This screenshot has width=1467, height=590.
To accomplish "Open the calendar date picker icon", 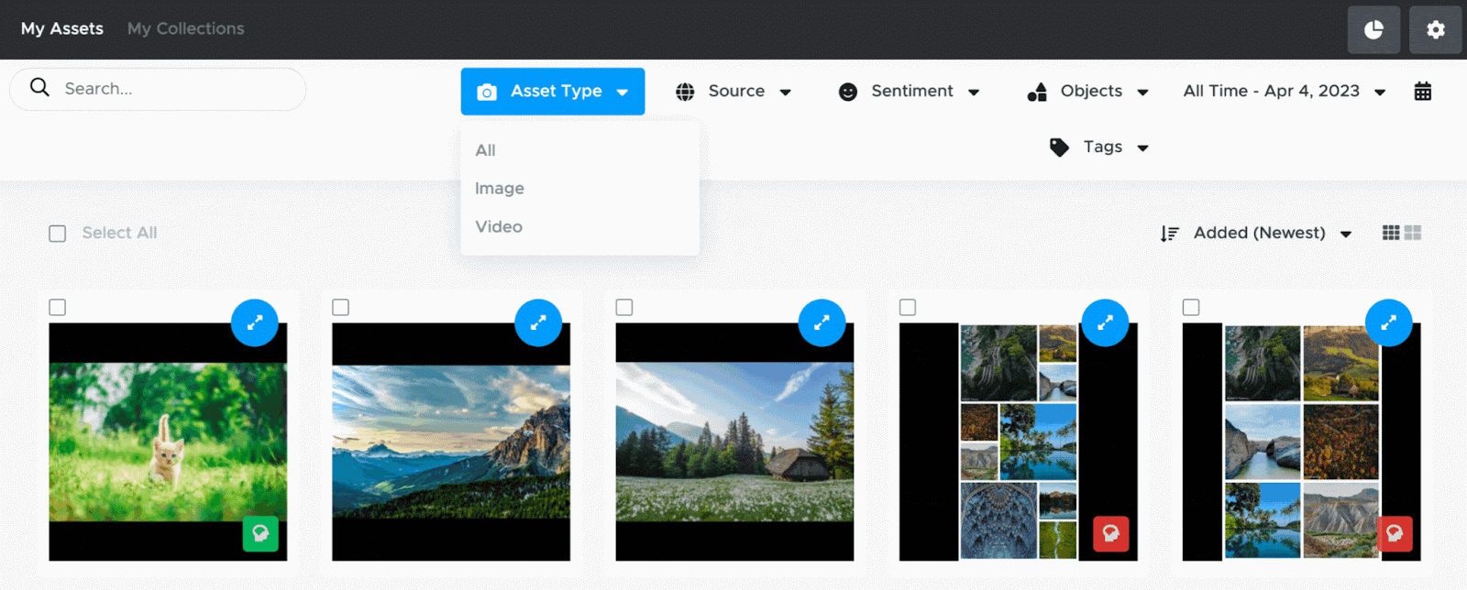I will [x=1423, y=91].
